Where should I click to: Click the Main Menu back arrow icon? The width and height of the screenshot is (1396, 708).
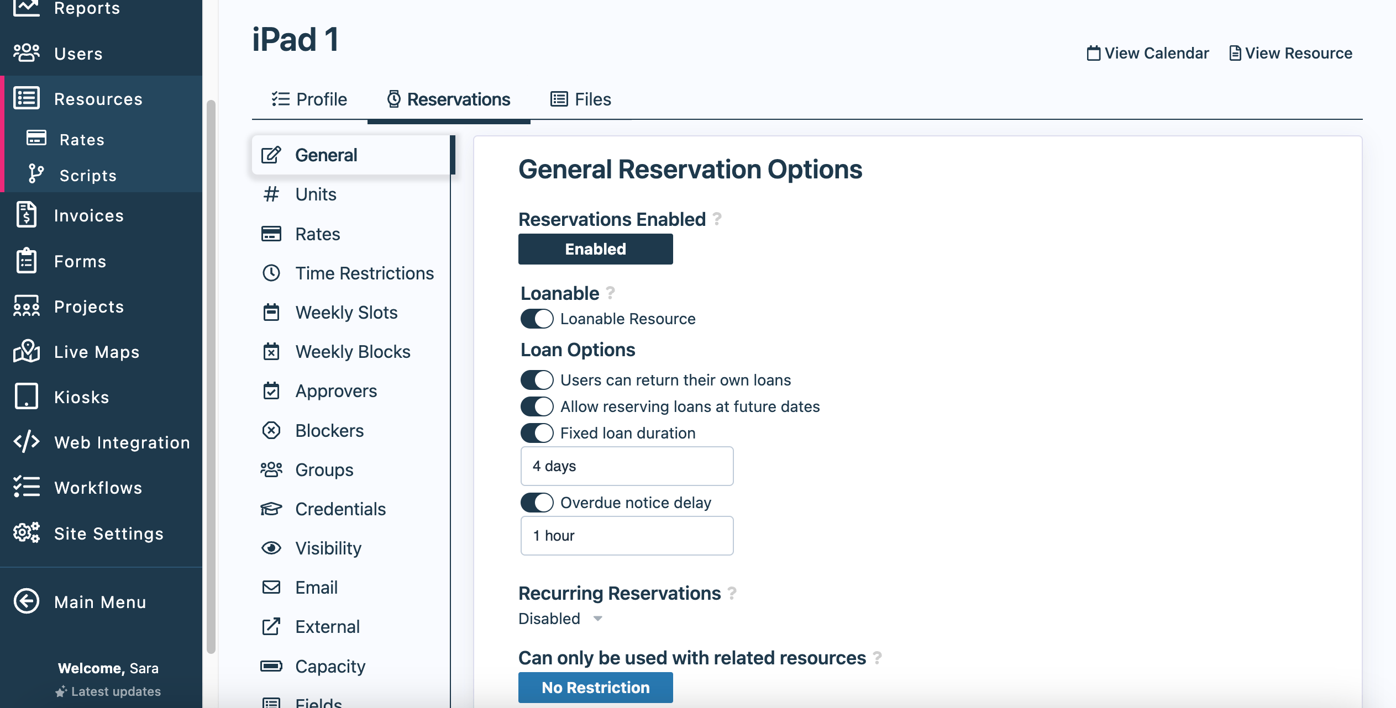(x=27, y=601)
